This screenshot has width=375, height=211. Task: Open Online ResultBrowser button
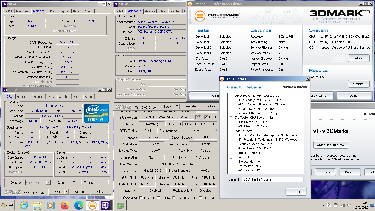[331, 145]
